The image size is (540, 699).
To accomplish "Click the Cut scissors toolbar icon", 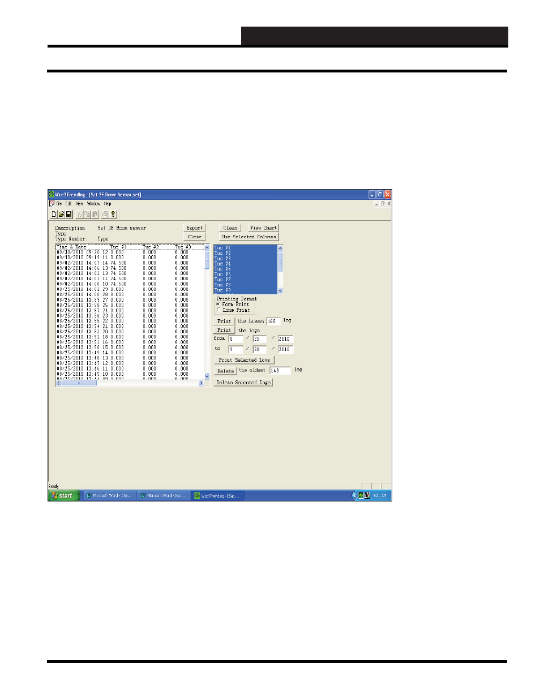I will 80,215.
